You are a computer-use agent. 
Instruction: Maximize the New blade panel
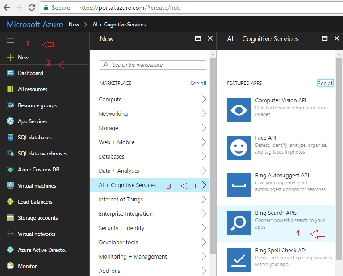point(198,39)
